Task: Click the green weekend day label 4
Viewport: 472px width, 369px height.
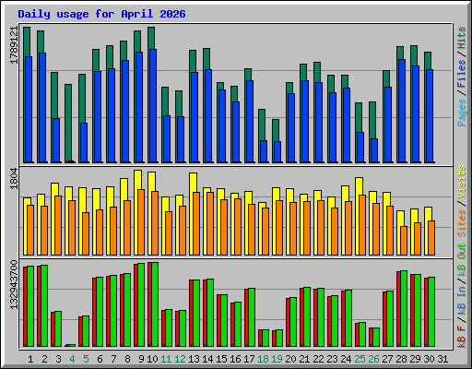Action: [72, 359]
